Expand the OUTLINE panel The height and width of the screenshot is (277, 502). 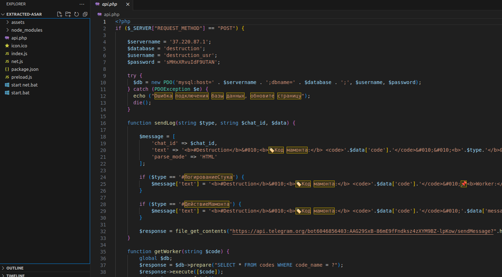click(3, 268)
